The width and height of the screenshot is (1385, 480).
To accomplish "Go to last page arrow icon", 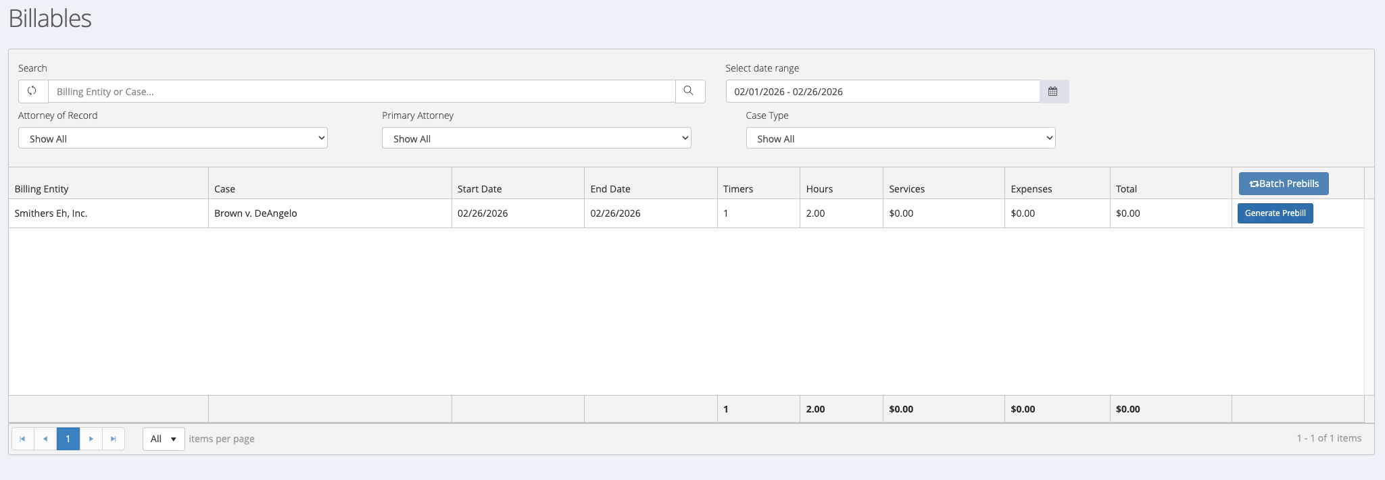I will click(x=114, y=439).
